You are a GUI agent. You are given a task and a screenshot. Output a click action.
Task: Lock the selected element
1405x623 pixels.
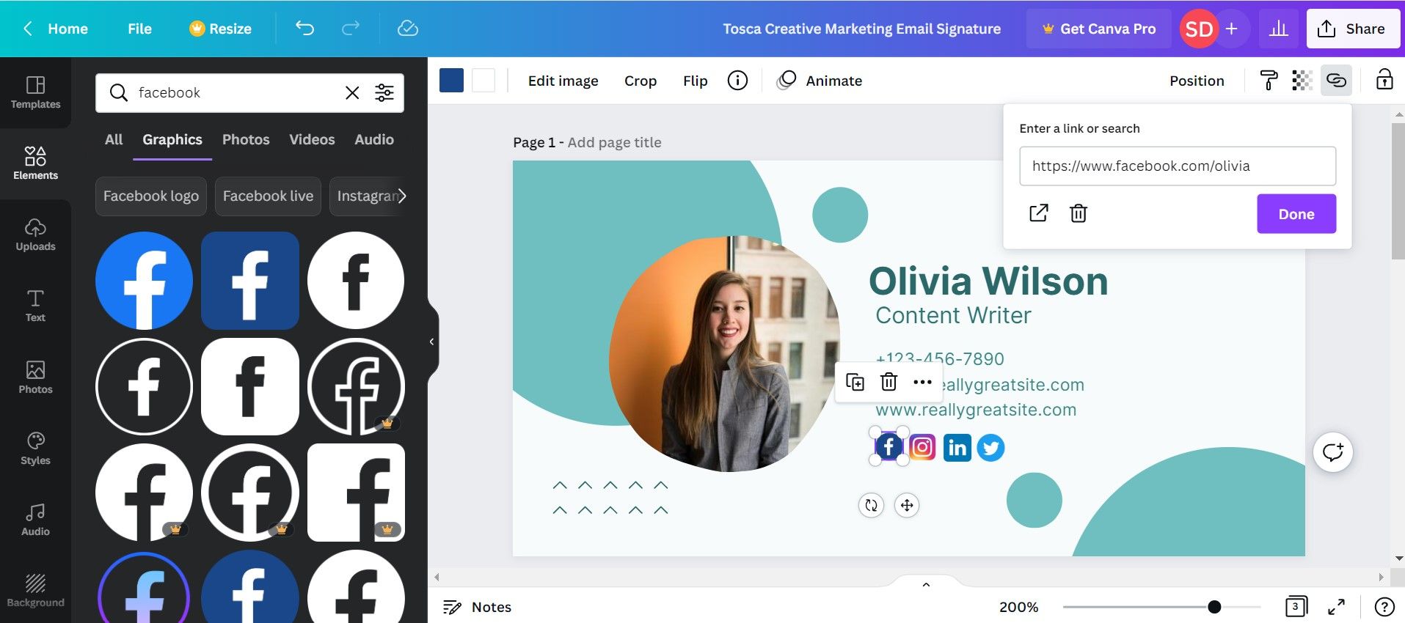(1384, 80)
